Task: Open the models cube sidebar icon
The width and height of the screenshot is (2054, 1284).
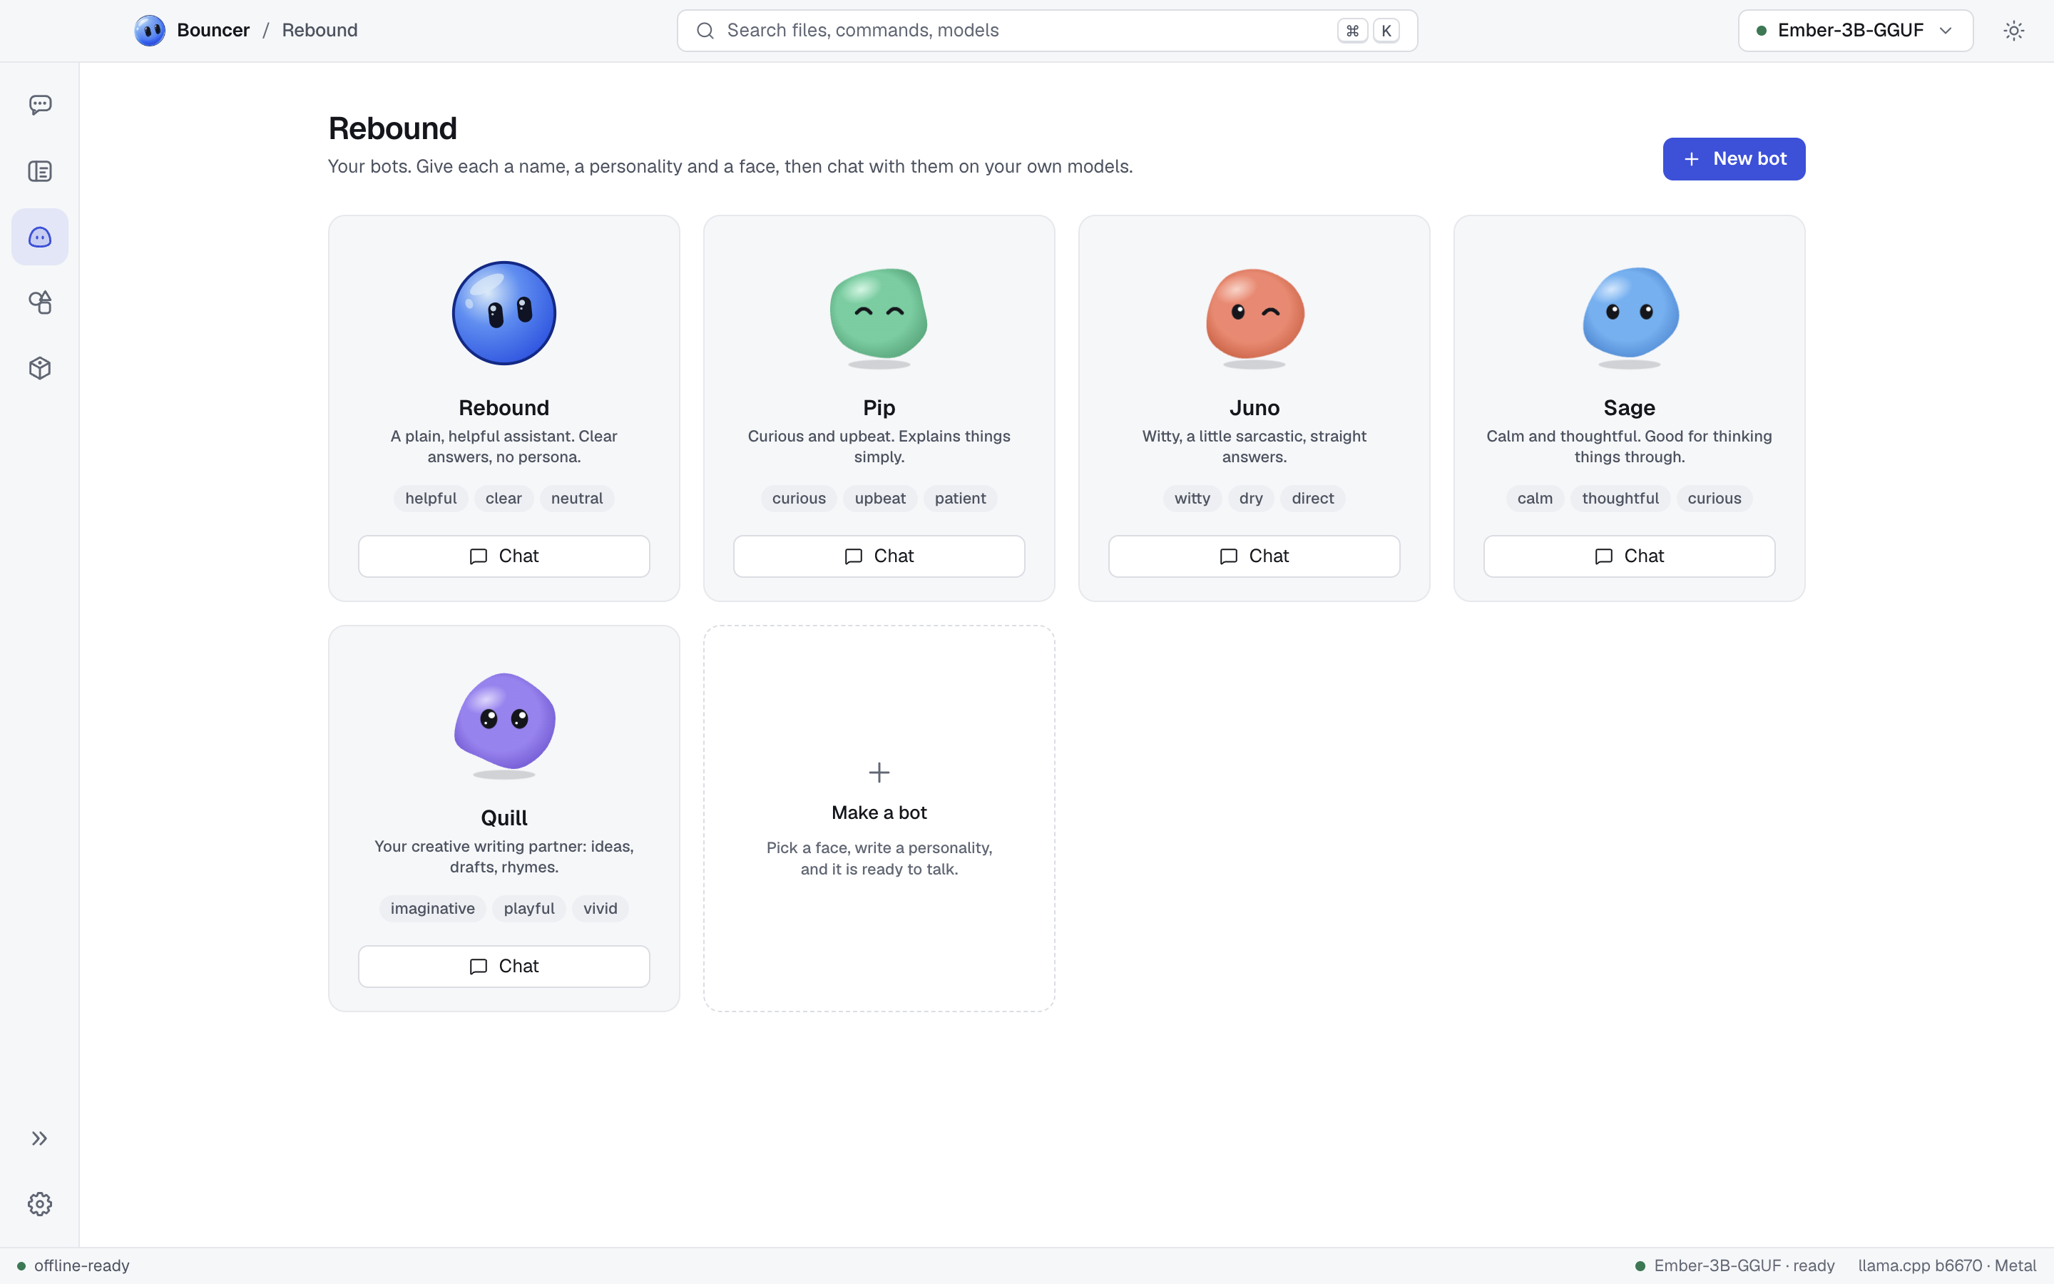Action: pyautogui.click(x=40, y=367)
